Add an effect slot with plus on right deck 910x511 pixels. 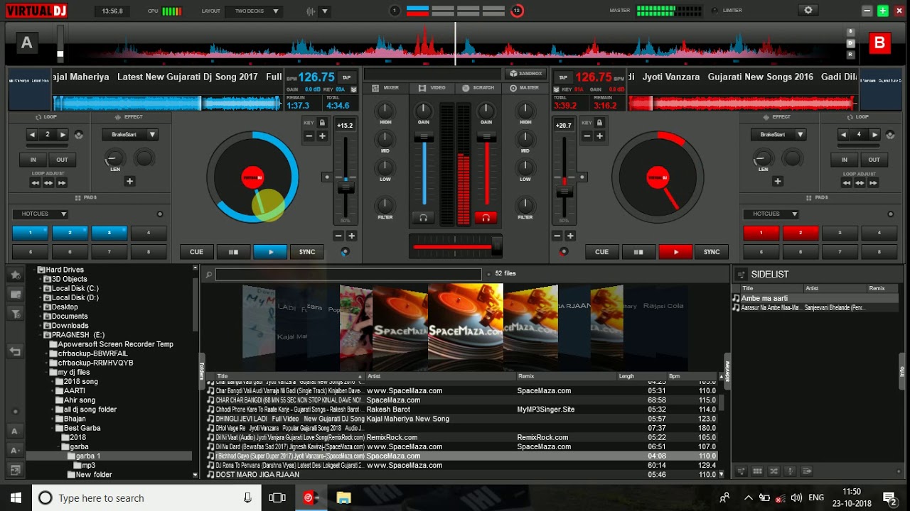[777, 182]
